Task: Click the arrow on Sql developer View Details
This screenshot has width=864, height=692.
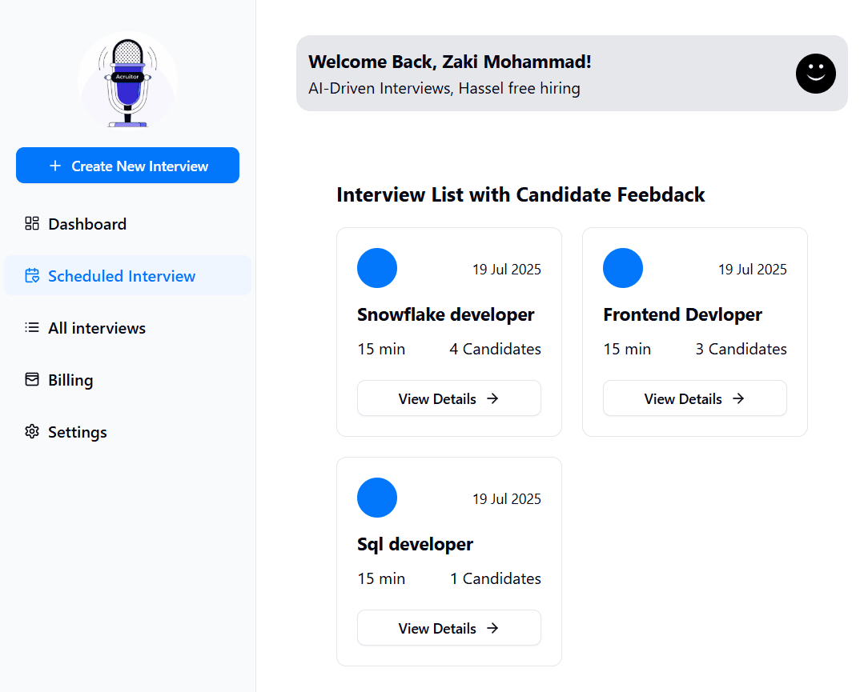Action: 492,628
